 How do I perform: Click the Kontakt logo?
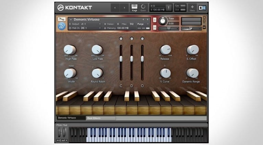[x=75, y=8]
